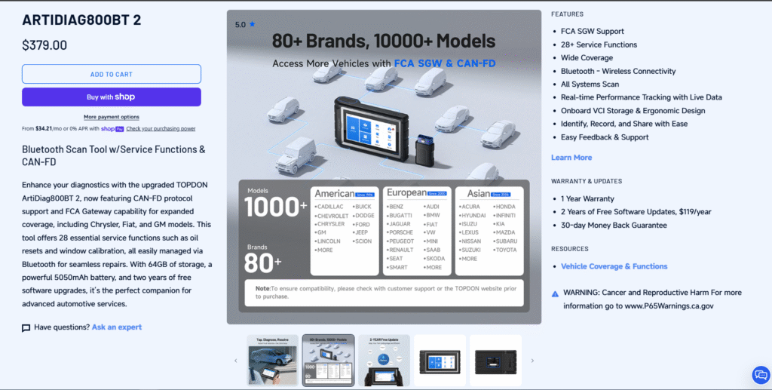Click 30-day Money Back Guarantee item

(x=614, y=225)
